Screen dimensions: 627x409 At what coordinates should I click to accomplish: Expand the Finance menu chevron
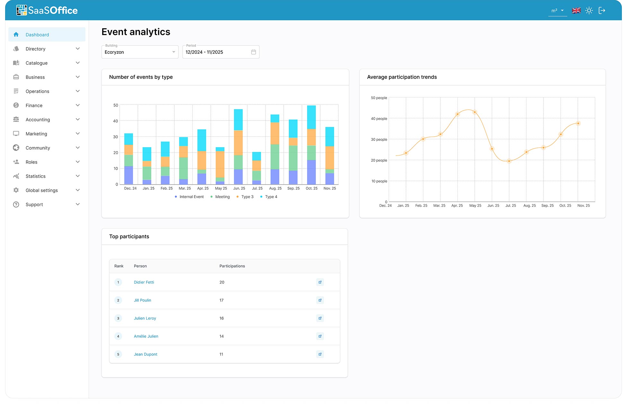point(78,105)
